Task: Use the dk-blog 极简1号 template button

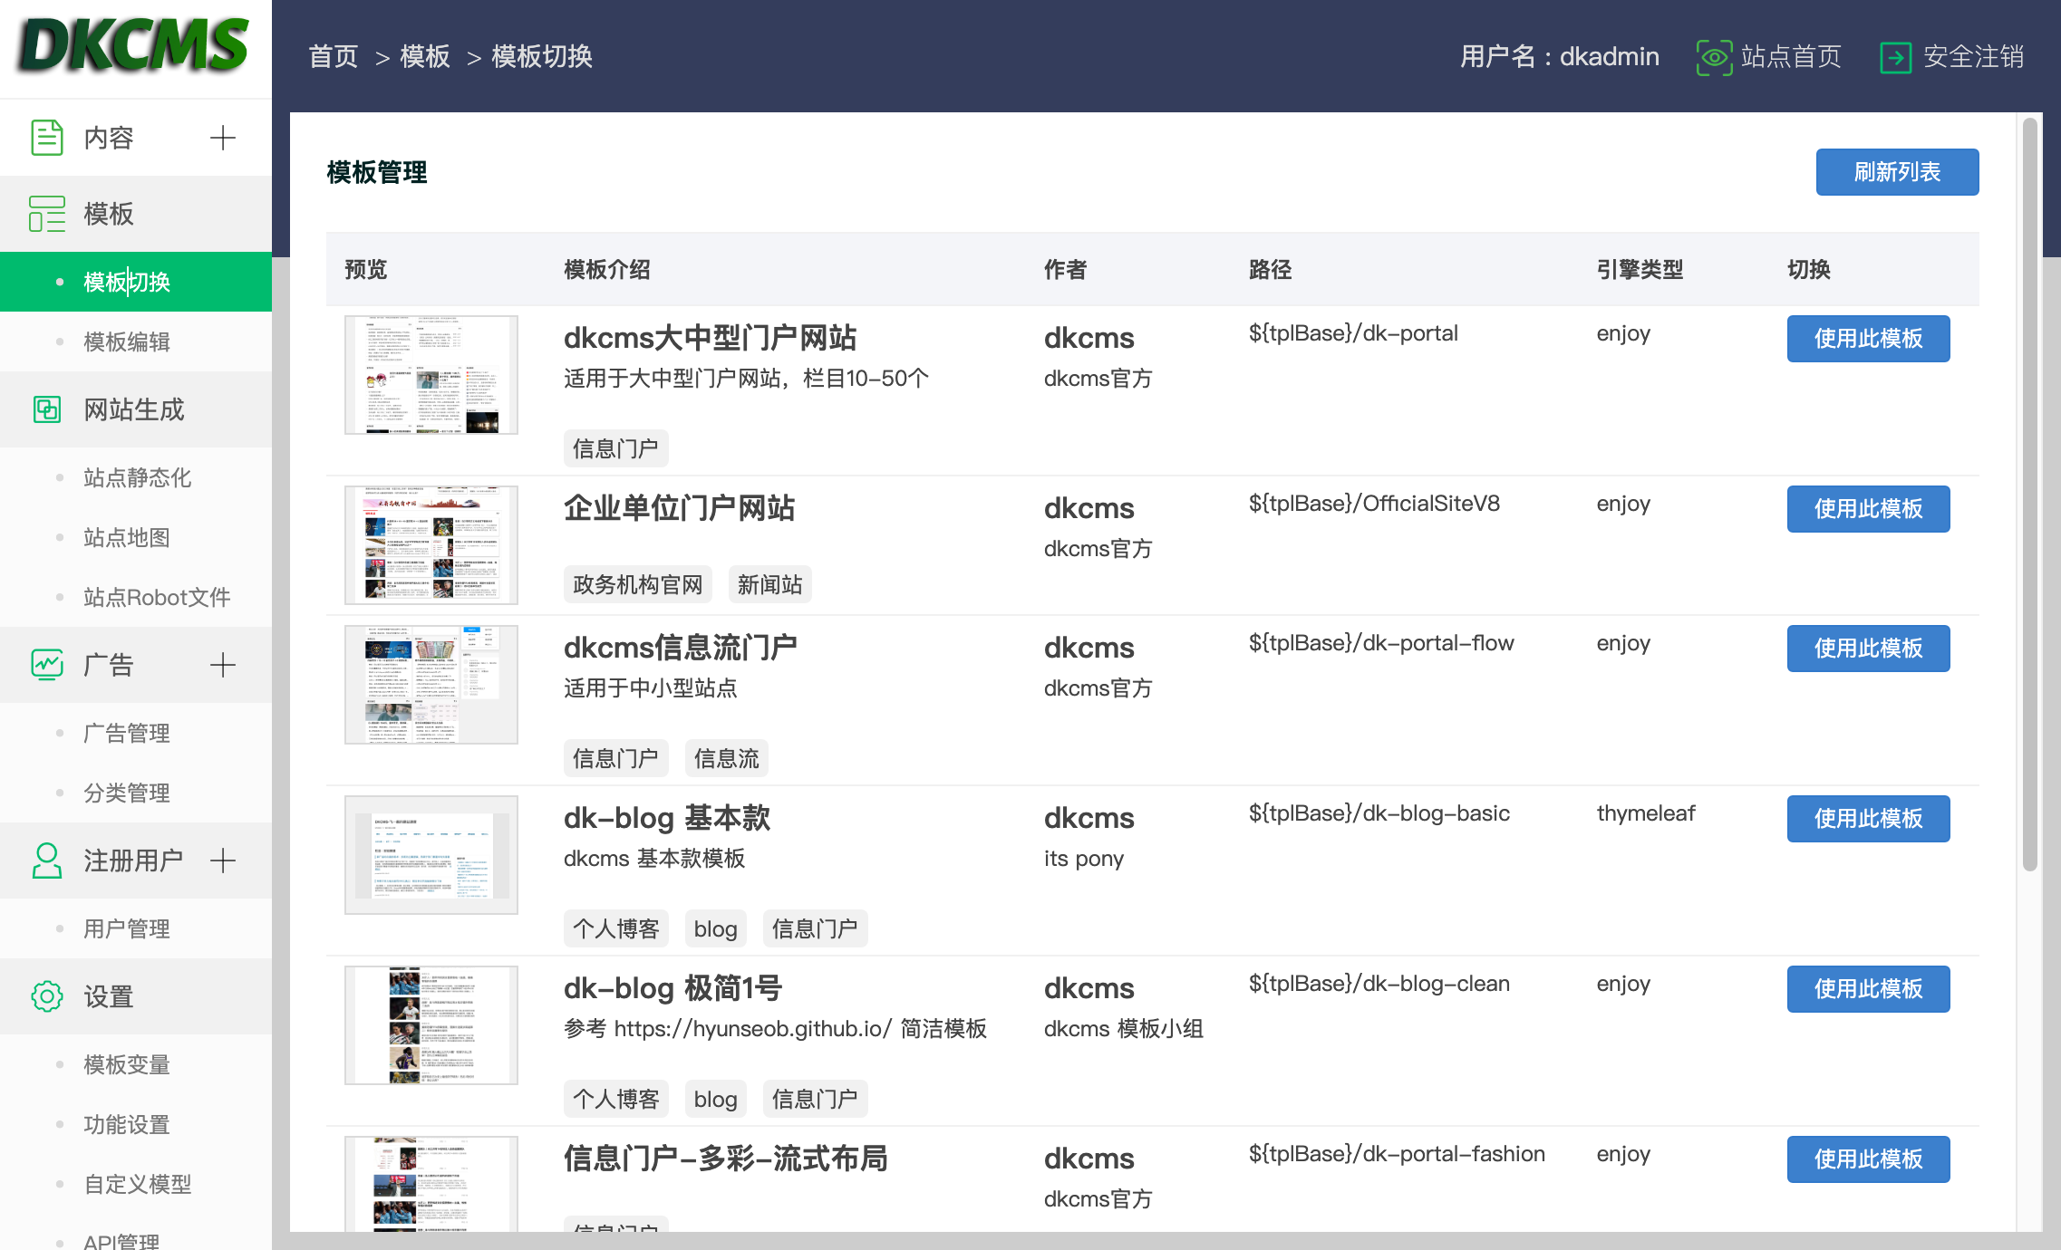Action: 1868,989
